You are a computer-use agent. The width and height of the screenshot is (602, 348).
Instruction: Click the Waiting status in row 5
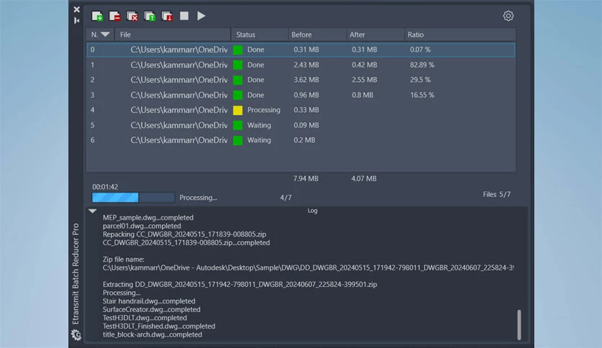point(259,125)
